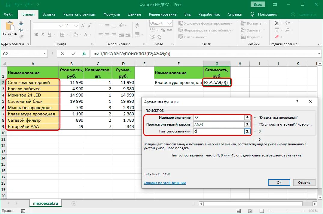The image size is (323, 214).
Task: Open the number format Общий dropdown
Action: click(169, 23)
